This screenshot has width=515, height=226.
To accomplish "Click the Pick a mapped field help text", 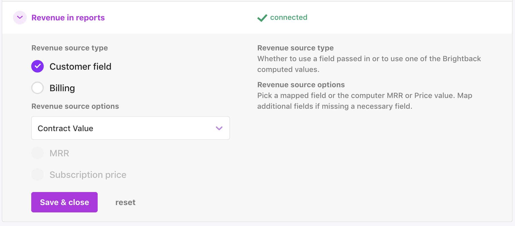I will pyautogui.click(x=365, y=101).
